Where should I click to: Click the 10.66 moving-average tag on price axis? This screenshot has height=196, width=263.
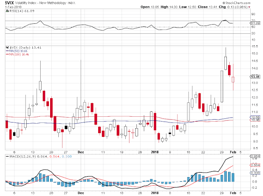click(x=255, y=117)
